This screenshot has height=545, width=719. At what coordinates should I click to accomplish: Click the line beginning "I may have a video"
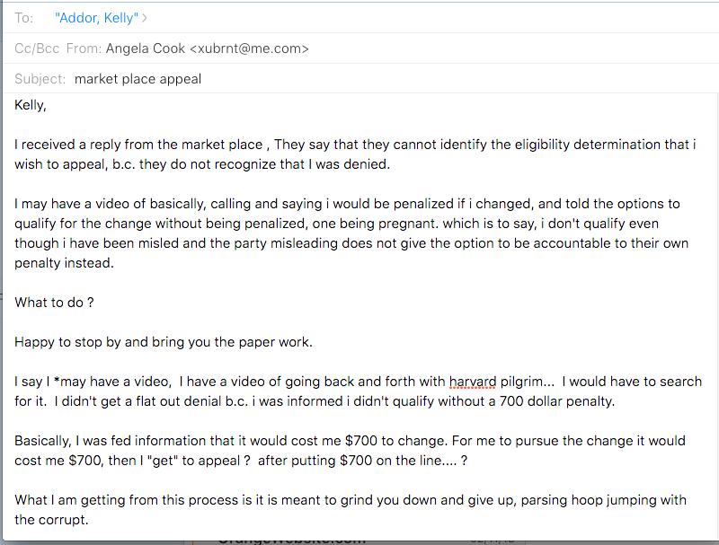click(347, 204)
